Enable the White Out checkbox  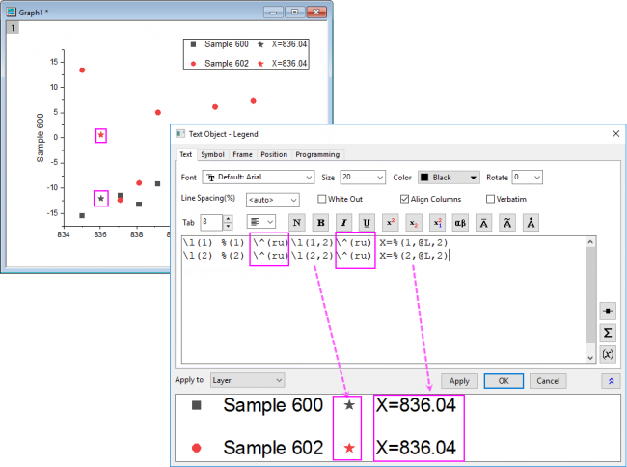pos(321,199)
